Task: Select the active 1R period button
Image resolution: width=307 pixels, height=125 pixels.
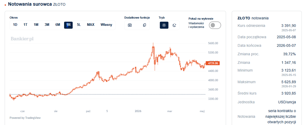Action: pos(68,25)
